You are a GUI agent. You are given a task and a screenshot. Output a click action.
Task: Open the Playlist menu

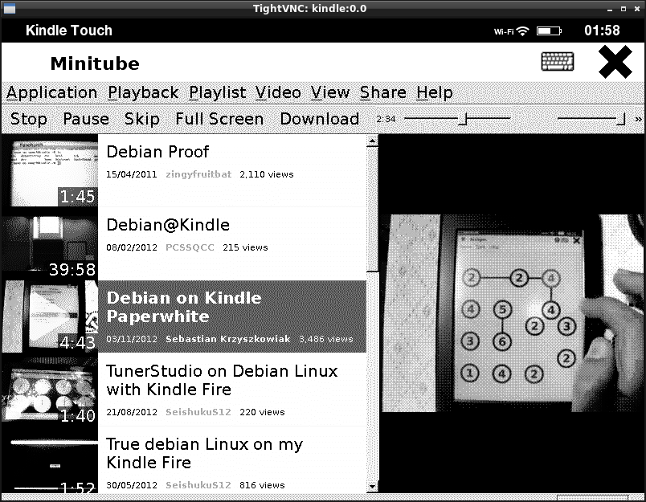(217, 92)
